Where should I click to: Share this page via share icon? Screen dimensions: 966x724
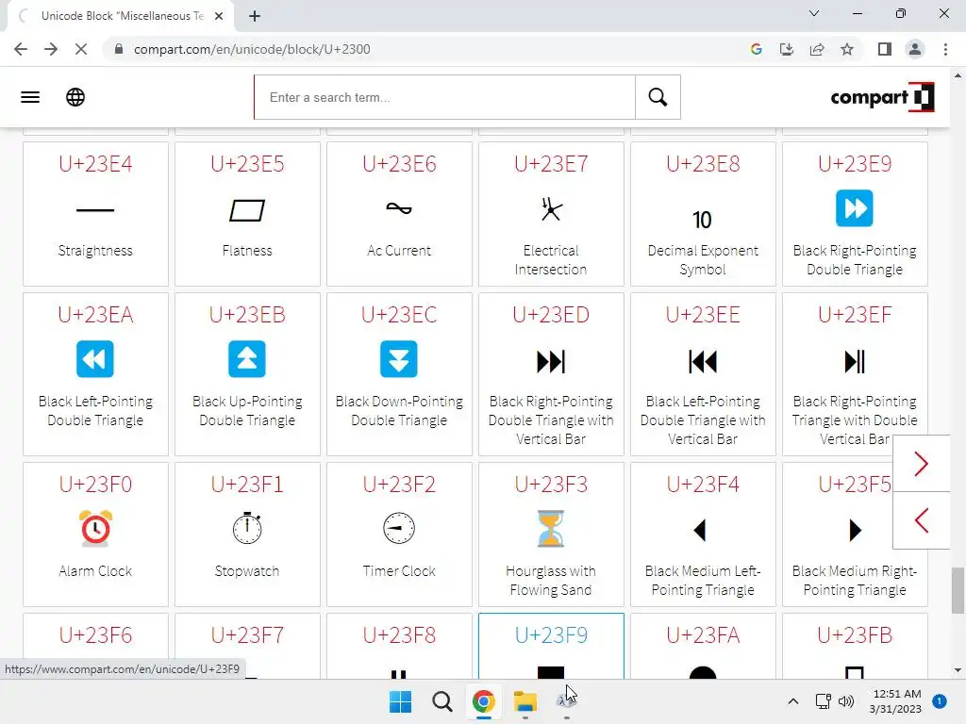(x=817, y=49)
